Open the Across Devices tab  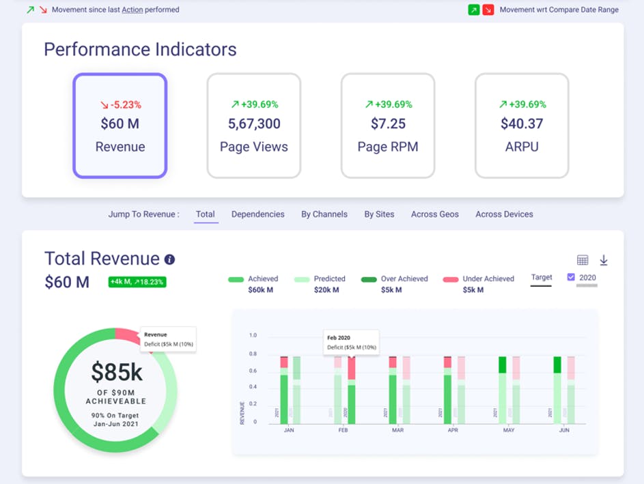[505, 214]
